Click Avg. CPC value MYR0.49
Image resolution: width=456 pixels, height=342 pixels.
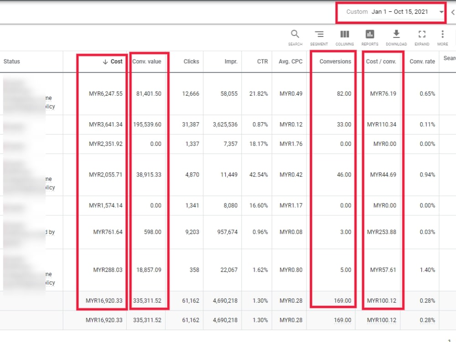[x=291, y=93]
